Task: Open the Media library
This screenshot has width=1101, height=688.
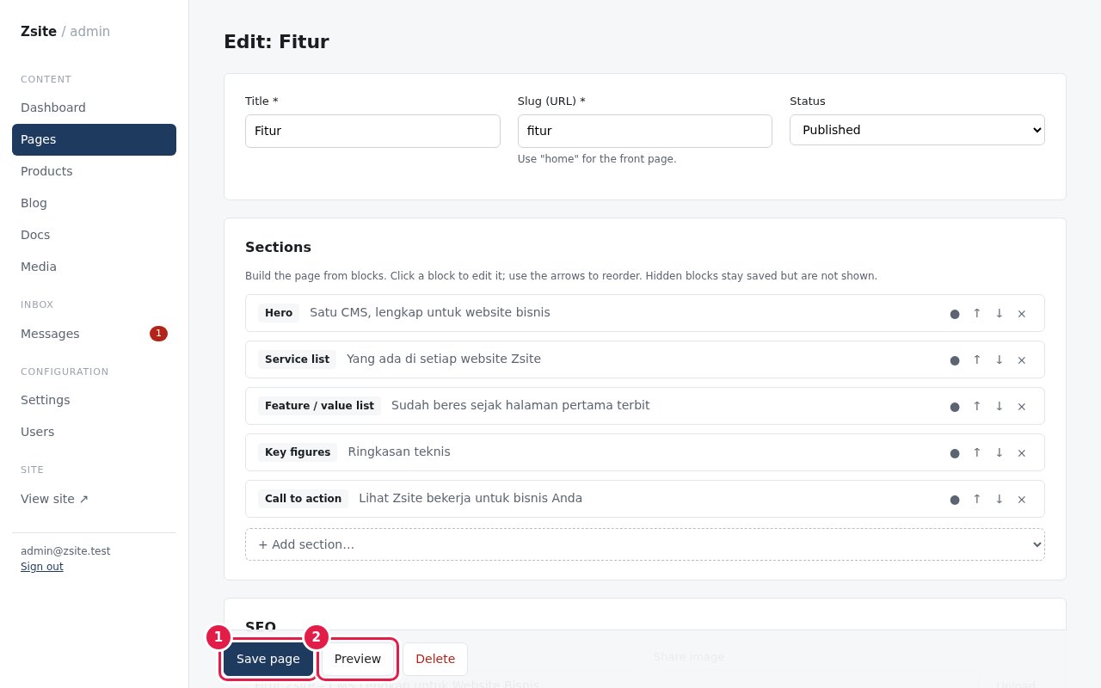Action: (x=94, y=267)
